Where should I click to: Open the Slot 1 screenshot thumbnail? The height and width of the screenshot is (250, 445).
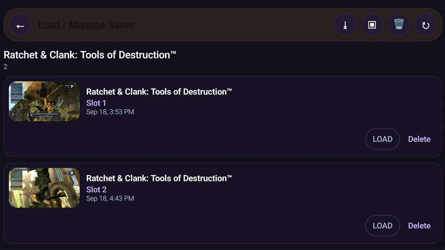point(44,101)
